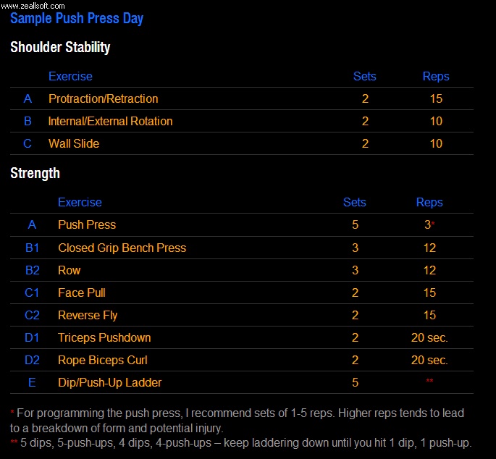The image size is (496, 459).
Task: Select the Internal/External Rotation exercise
Action: tap(110, 121)
